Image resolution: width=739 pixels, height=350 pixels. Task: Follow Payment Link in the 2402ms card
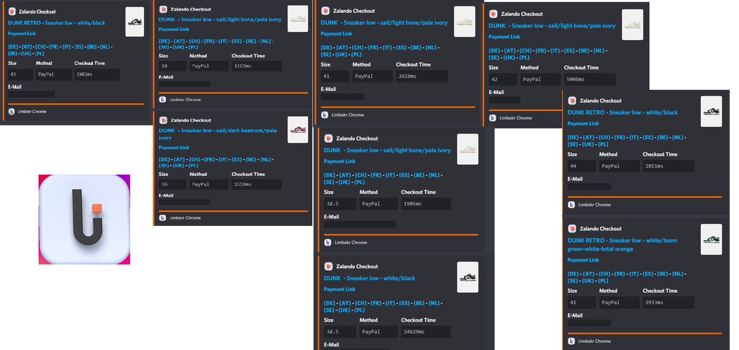pyautogui.click(x=22, y=33)
